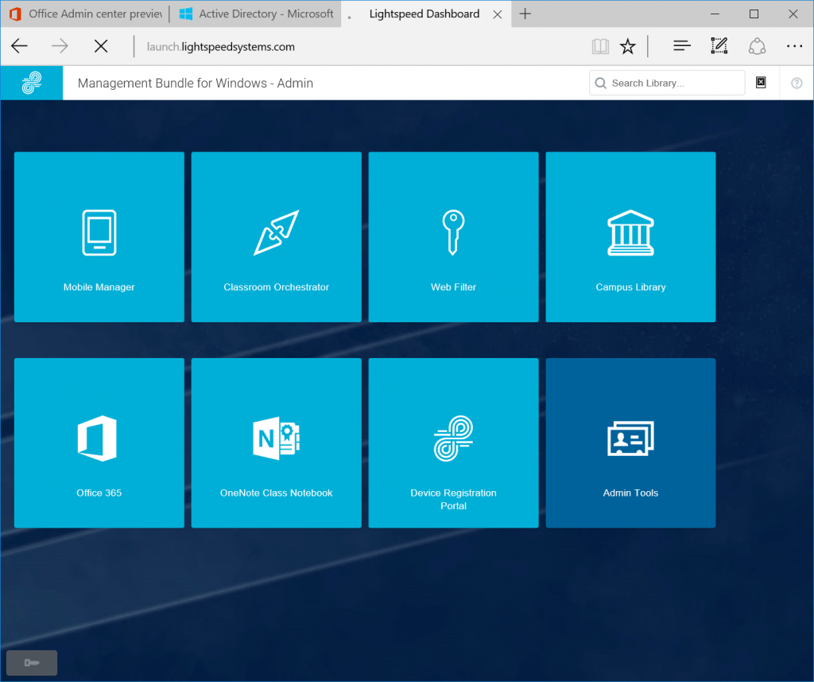Stop loading the page
This screenshot has width=814, height=682.
click(101, 46)
